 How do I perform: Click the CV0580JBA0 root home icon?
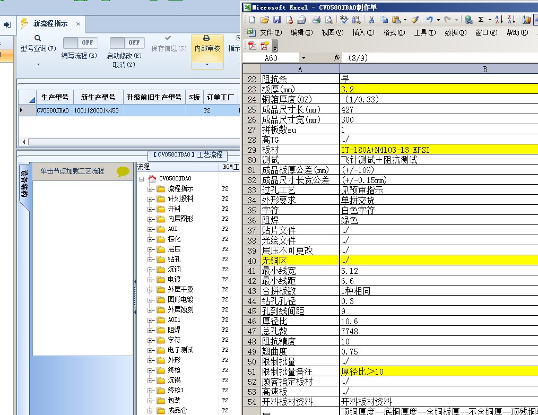point(152,178)
